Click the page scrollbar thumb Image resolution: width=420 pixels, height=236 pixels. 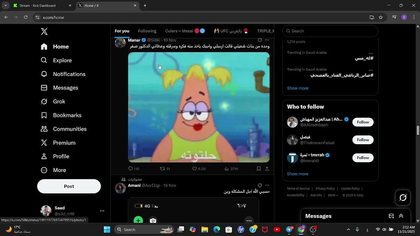[418, 130]
